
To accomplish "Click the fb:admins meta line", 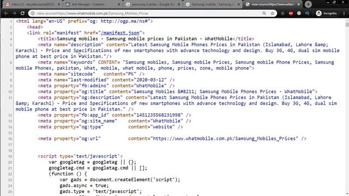I will point(106,86).
